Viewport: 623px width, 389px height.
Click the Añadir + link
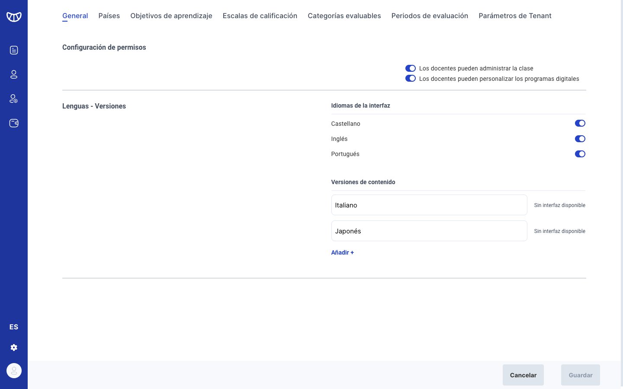coord(342,252)
